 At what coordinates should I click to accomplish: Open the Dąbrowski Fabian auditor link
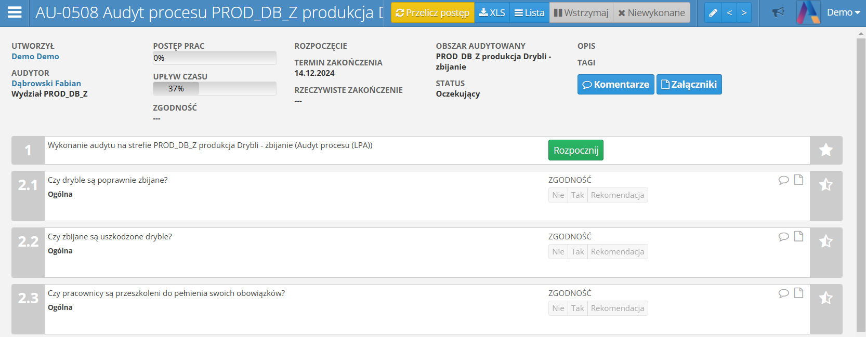46,83
